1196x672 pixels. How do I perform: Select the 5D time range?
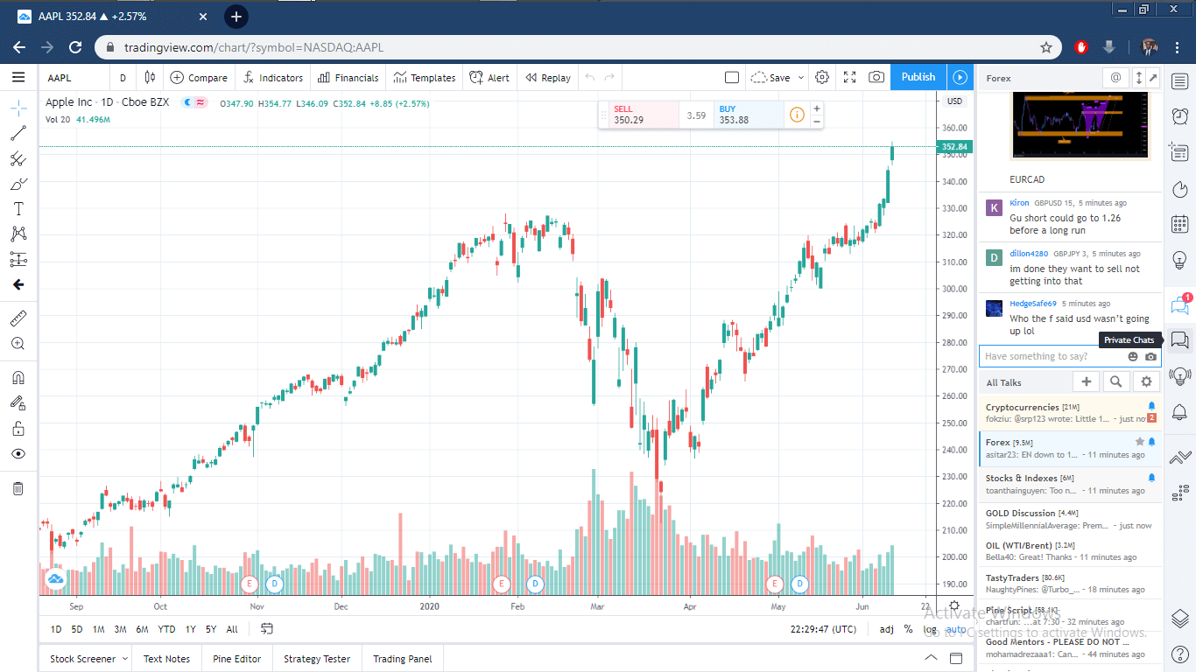point(77,629)
